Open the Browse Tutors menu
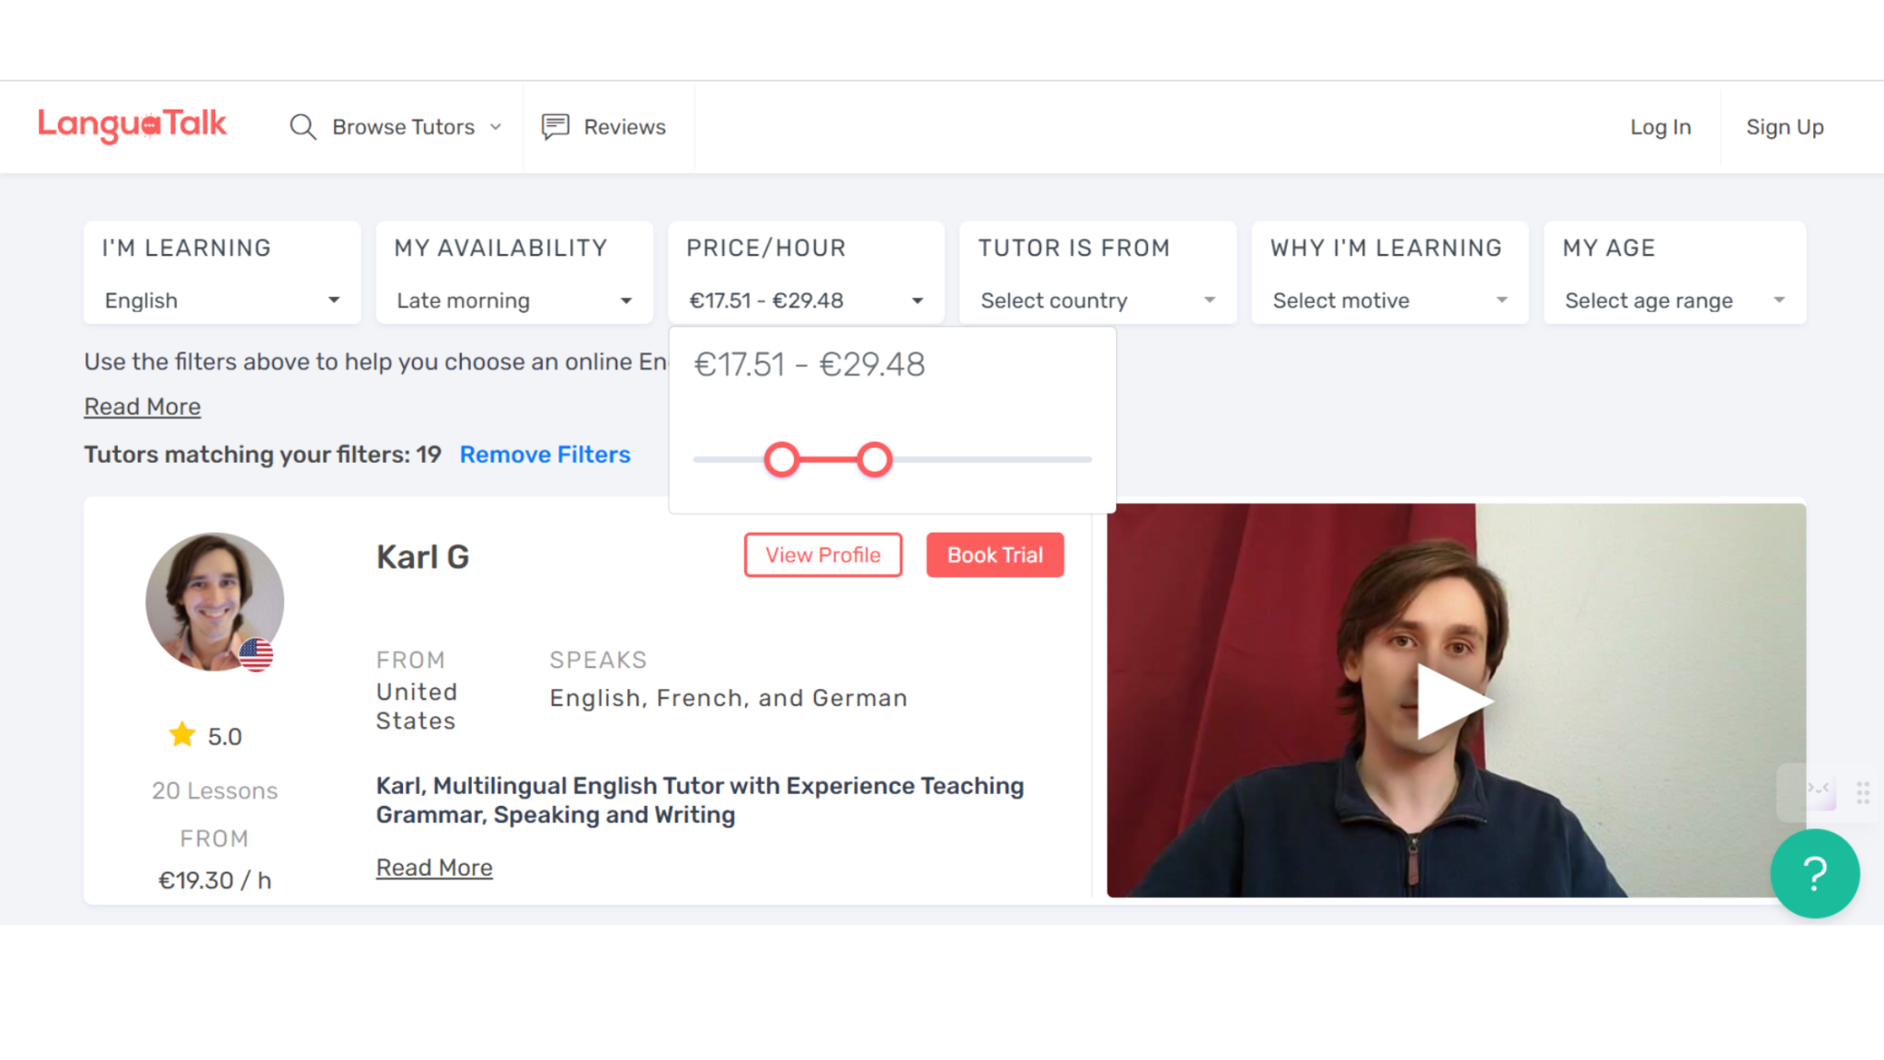Screen dimensions: 1884x1060 click(x=402, y=127)
